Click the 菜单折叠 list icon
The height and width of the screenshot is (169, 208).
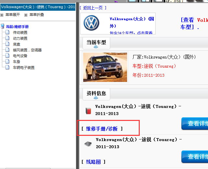point(26,15)
